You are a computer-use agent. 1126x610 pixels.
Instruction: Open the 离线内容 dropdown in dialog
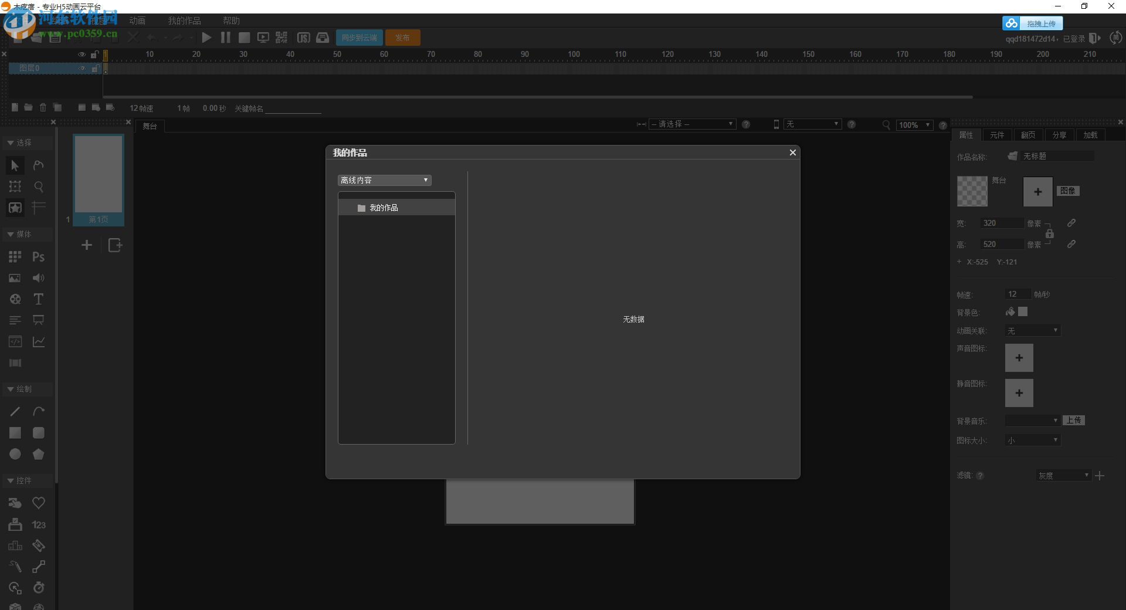point(384,180)
